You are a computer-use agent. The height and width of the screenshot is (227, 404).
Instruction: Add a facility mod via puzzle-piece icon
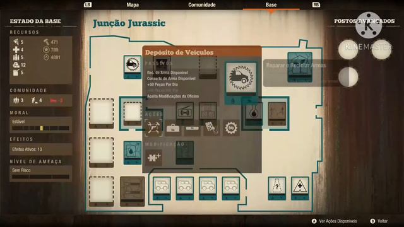(154, 157)
